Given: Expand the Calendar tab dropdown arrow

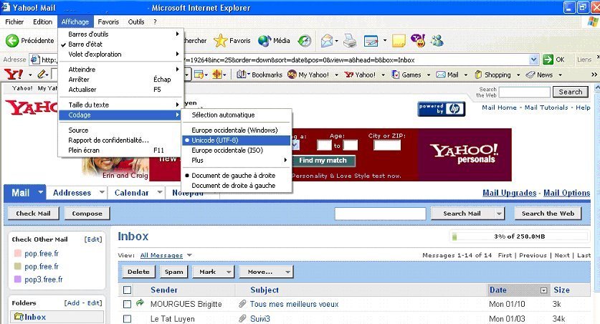Looking at the screenshot, I should 160,192.
